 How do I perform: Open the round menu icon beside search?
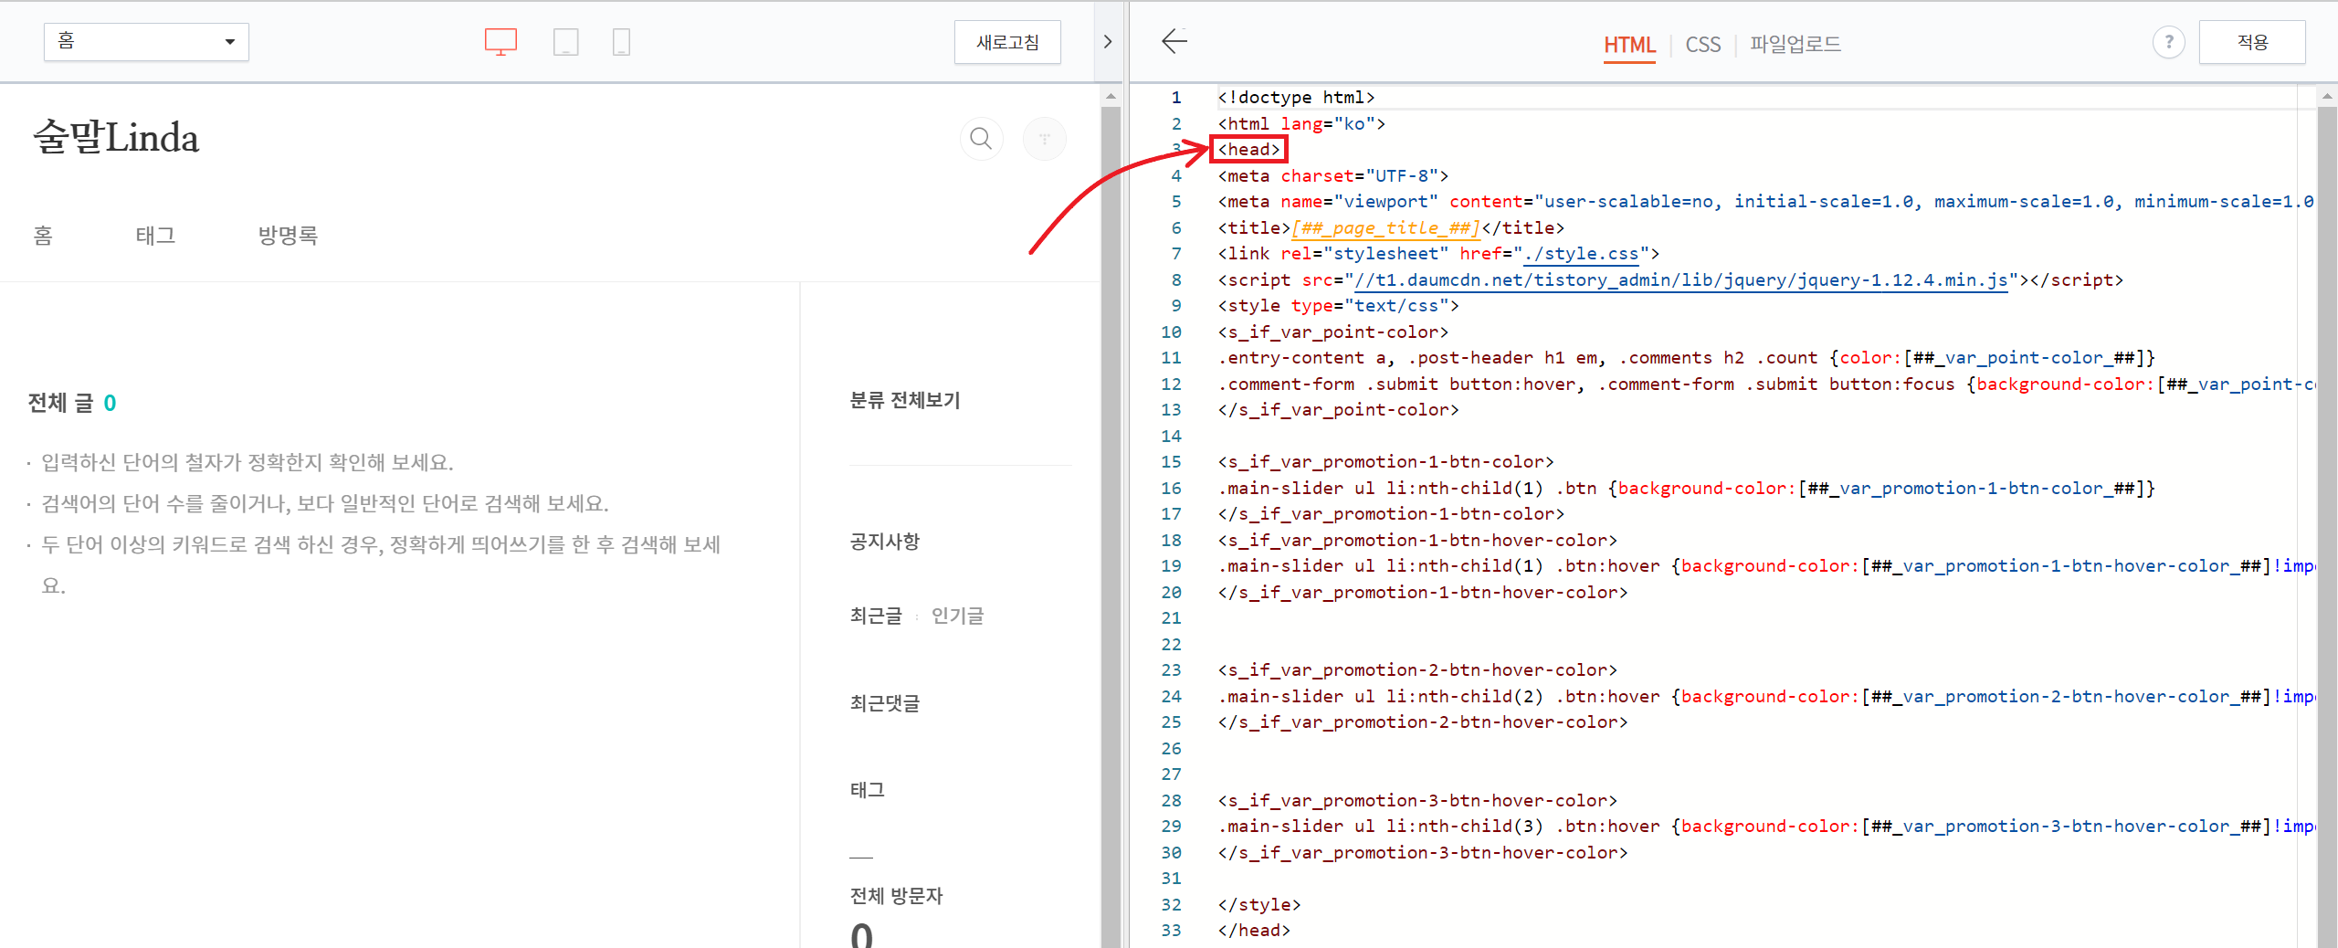click(1044, 139)
